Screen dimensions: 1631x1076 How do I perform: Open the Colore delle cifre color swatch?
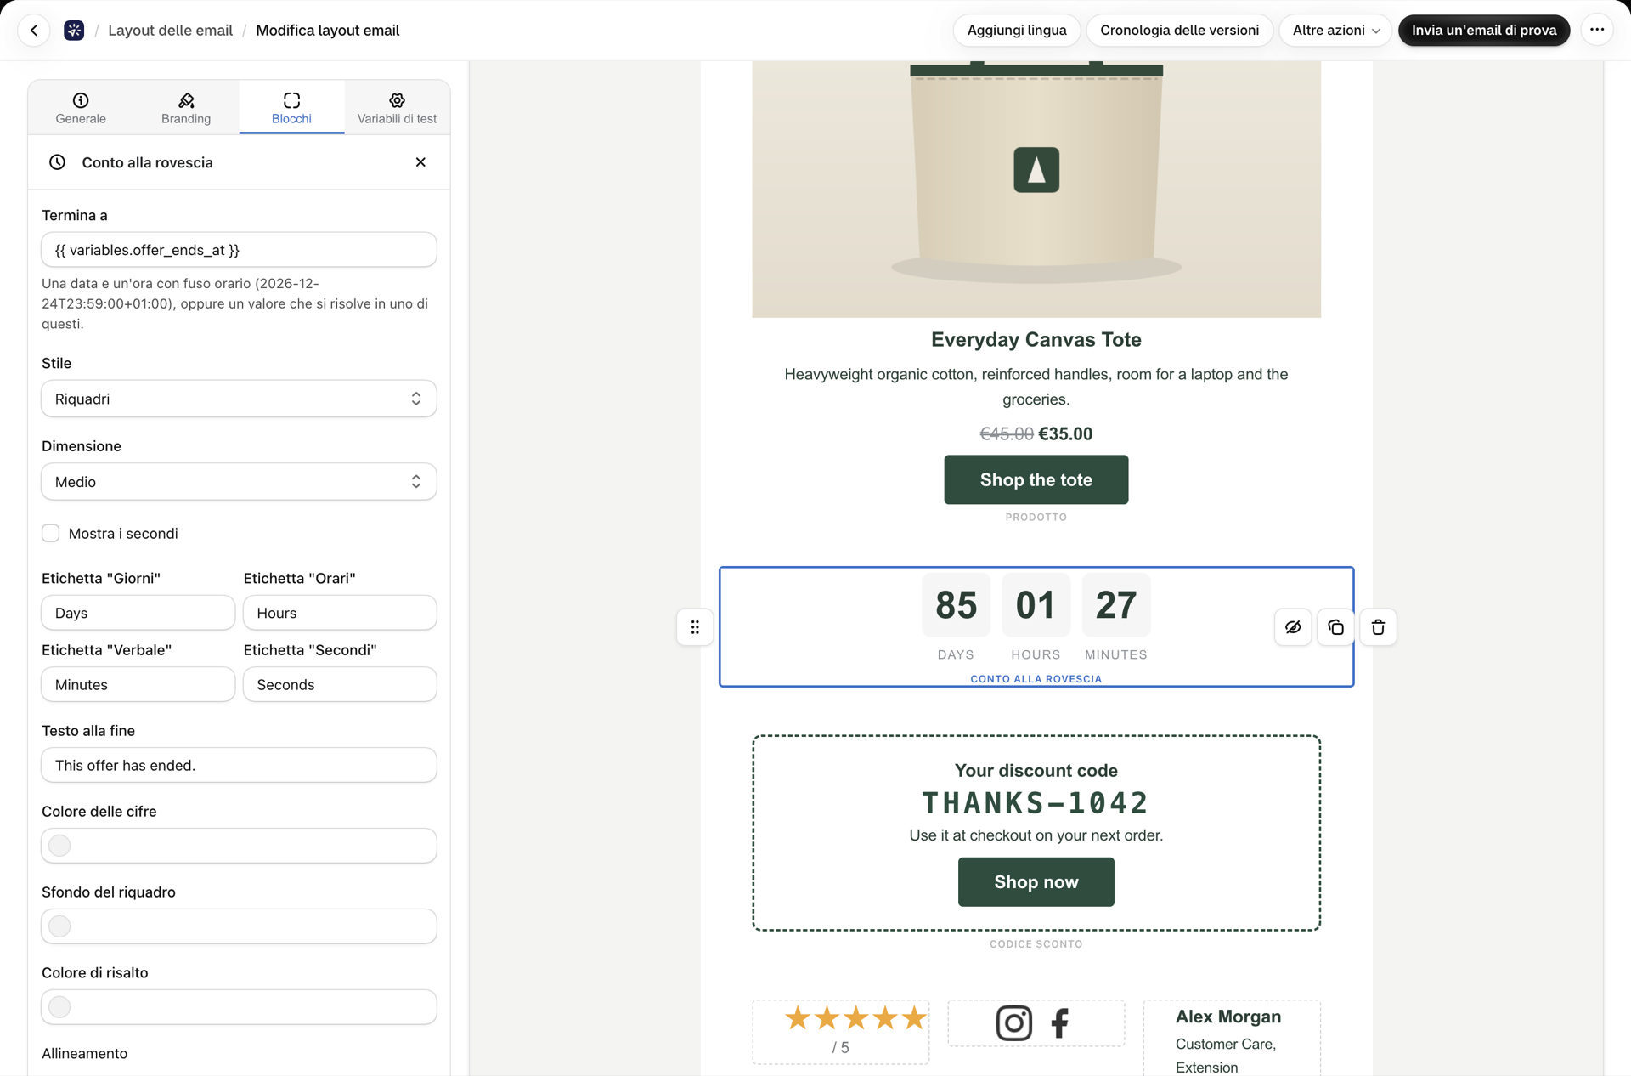coord(59,846)
